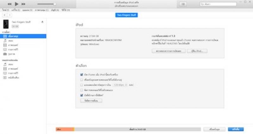The image size is (253, 134).
Task: Go forward using the right chevron arrow
Action: coord(10,15)
